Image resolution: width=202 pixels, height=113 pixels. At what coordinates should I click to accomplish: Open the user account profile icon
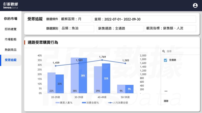click(x=195, y=6)
